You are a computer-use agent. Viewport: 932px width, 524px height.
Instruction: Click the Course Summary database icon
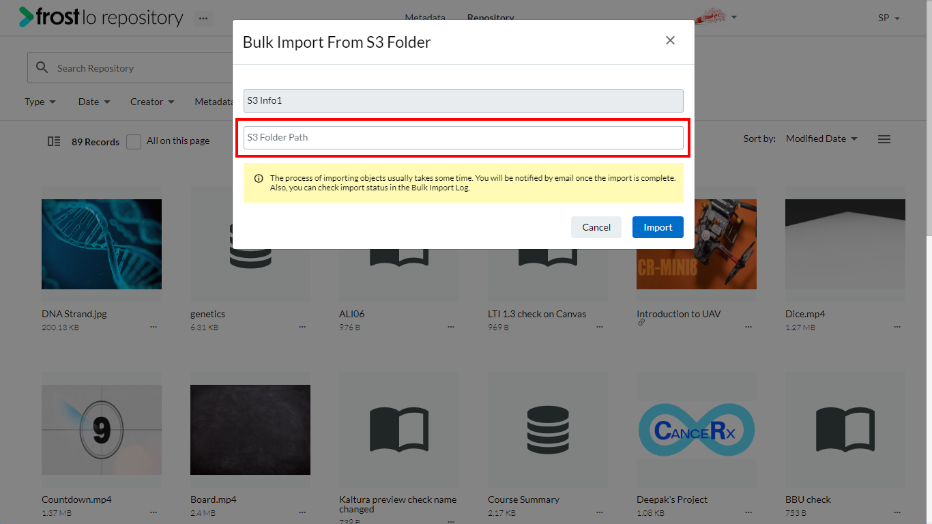click(548, 430)
